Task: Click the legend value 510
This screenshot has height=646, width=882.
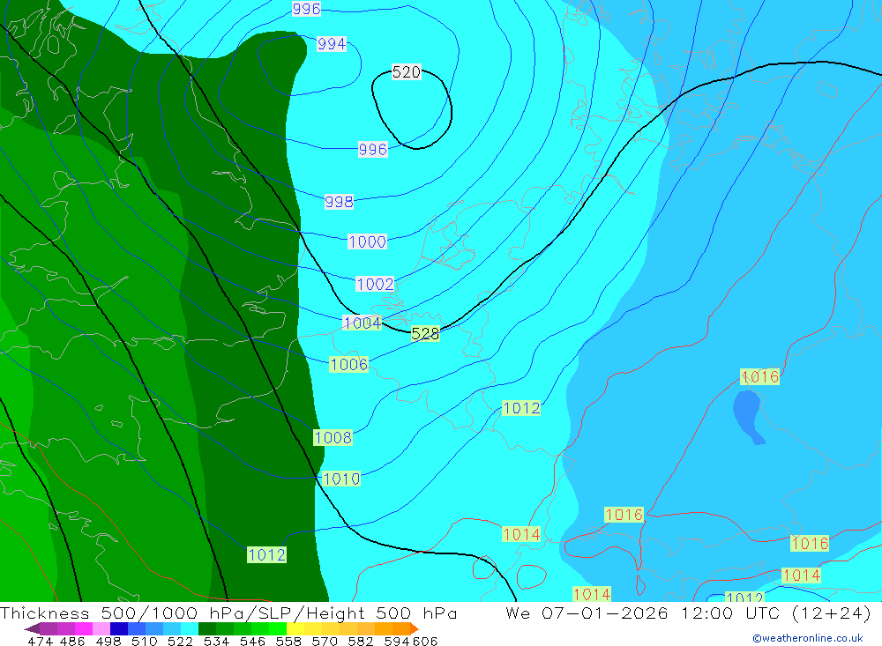Action: click(x=144, y=641)
